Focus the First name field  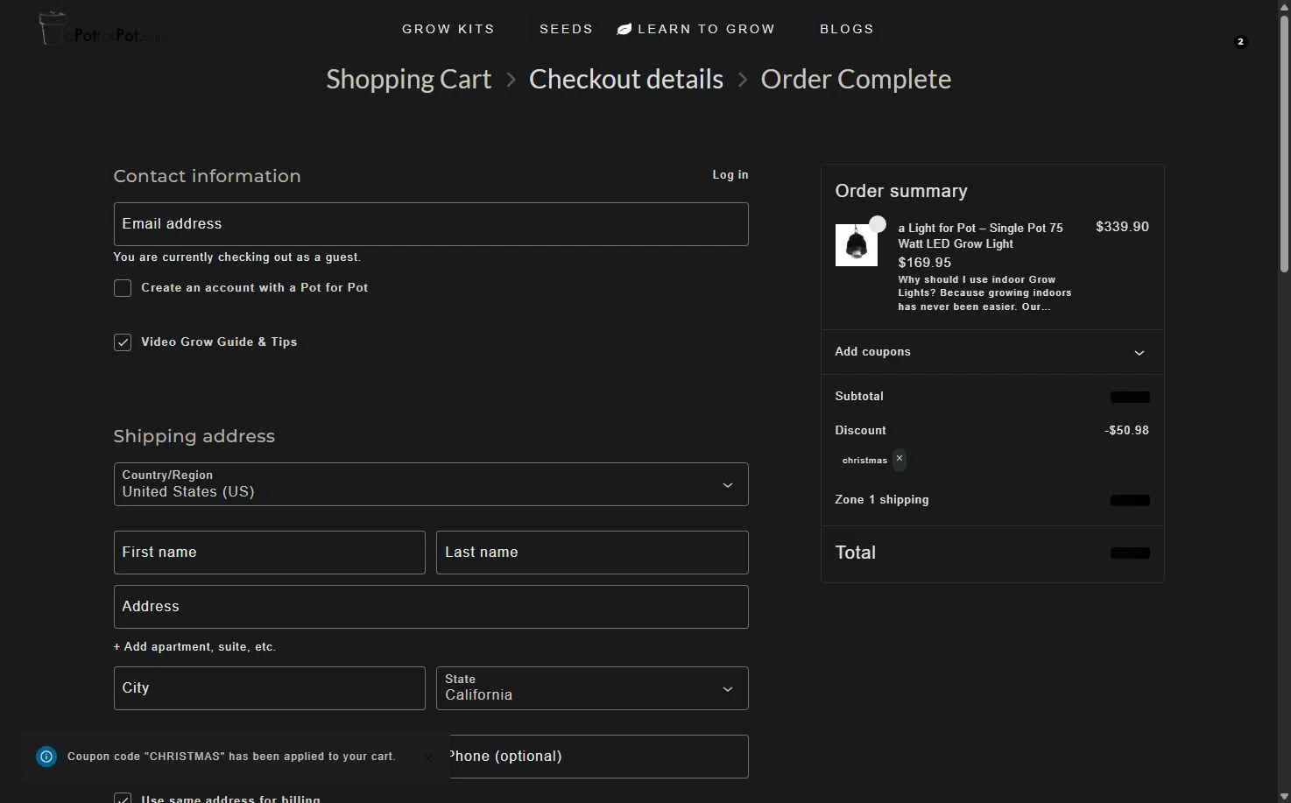tap(270, 553)
